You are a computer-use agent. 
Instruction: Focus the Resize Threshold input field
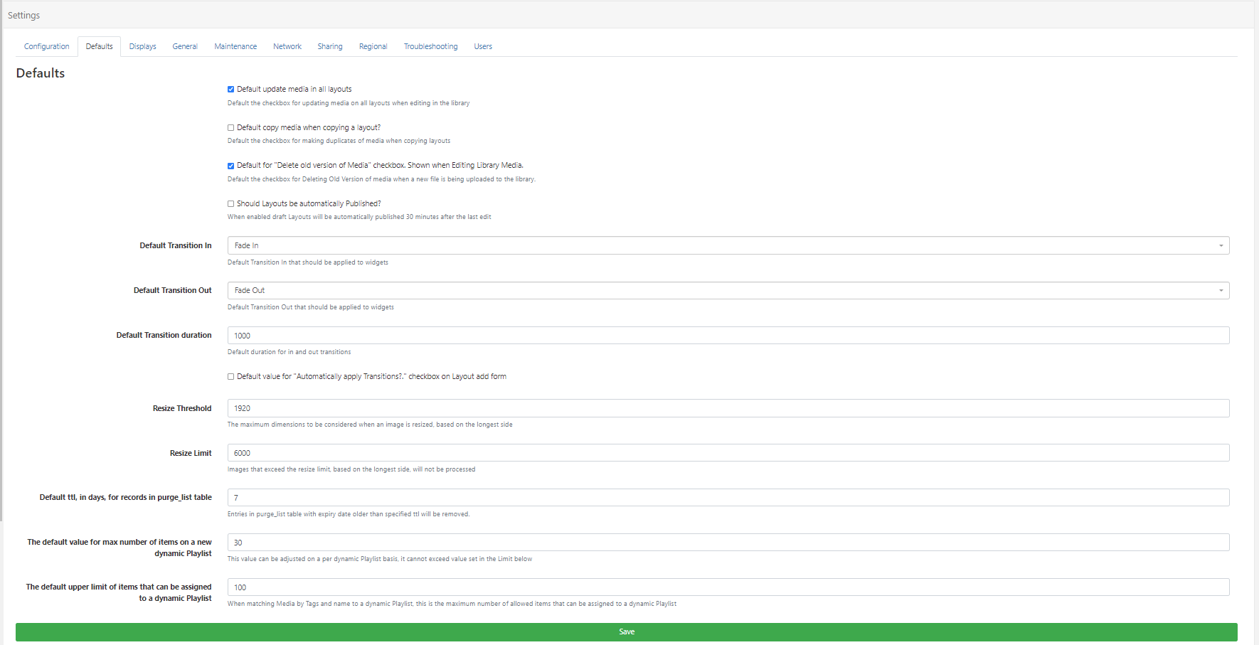pyautogui.click(x=728, y=408)
